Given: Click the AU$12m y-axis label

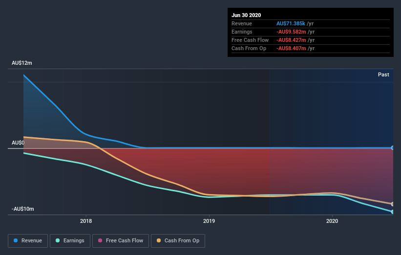Looking at the screenshot, I should click(x=22, y=63).
